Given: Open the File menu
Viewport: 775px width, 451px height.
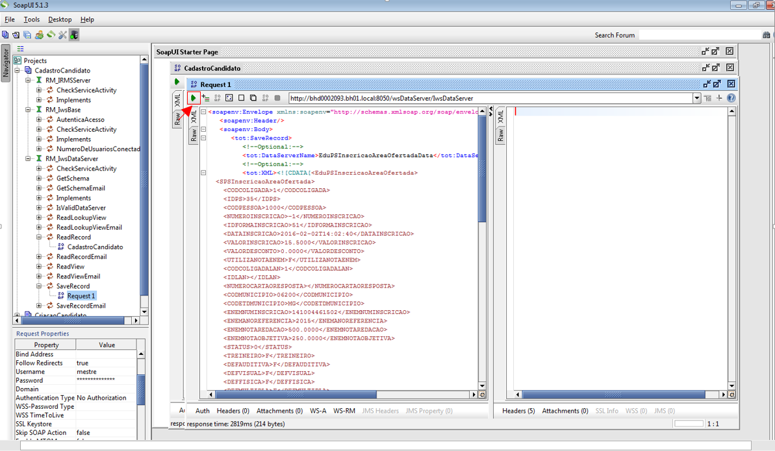Looking at the screenshot, I should (9, 19).
